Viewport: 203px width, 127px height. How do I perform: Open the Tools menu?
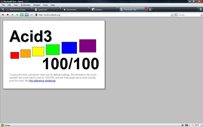(x=45, y=5)
